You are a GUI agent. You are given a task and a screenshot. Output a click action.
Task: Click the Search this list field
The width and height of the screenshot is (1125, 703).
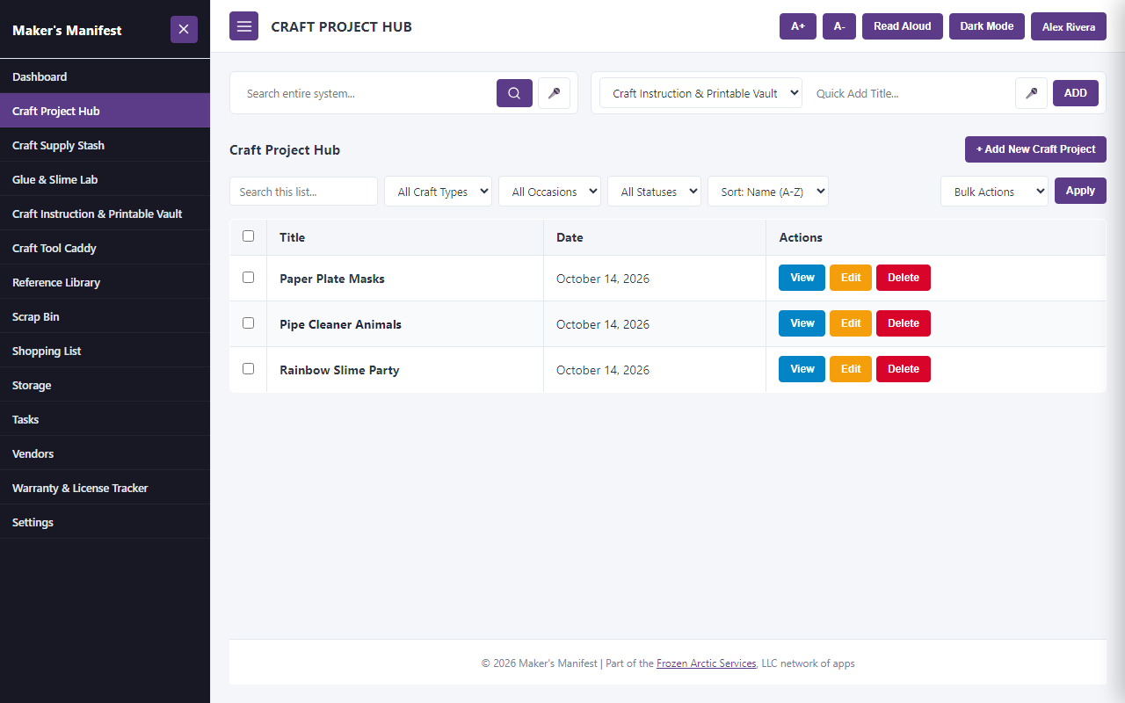[x=303, y=192]
